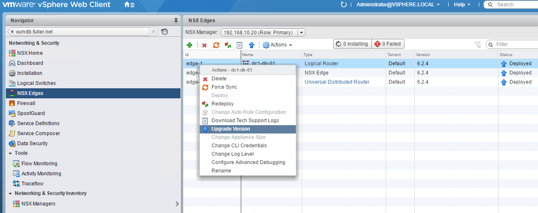538x213 pixels.
Task: Click the 0 Failed status button
Action: (x=388, y=44)
